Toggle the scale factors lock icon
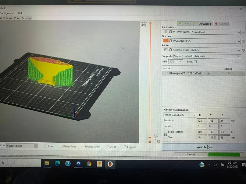The width and height of the screenshot is (246, 184). click(x=165, y=134)
